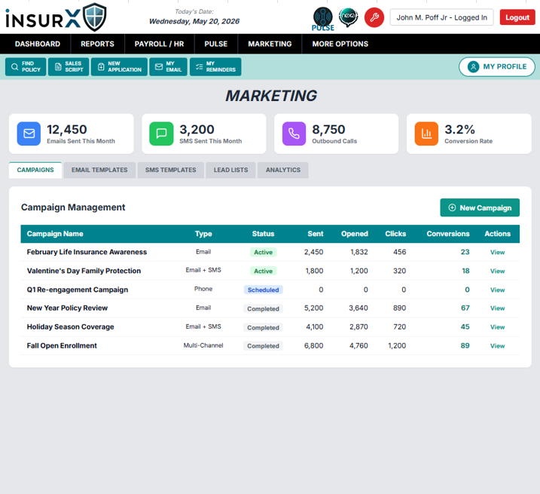540x494 pixels.
Task: Click Completed badge for Fall Open Enrollment
Action: [x=263, y=346]
